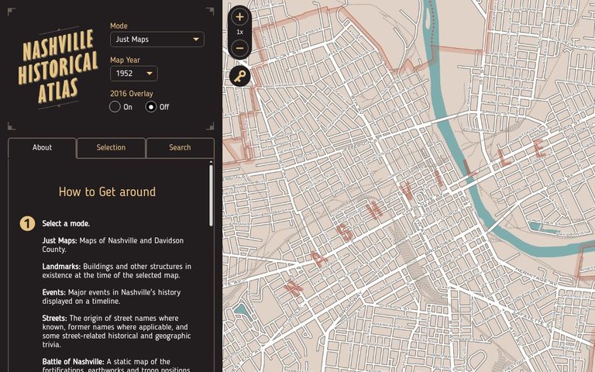Click the 'Map Year' field label
The width and height of the screenshot is (595, 372).
click(x=125, y=60)
